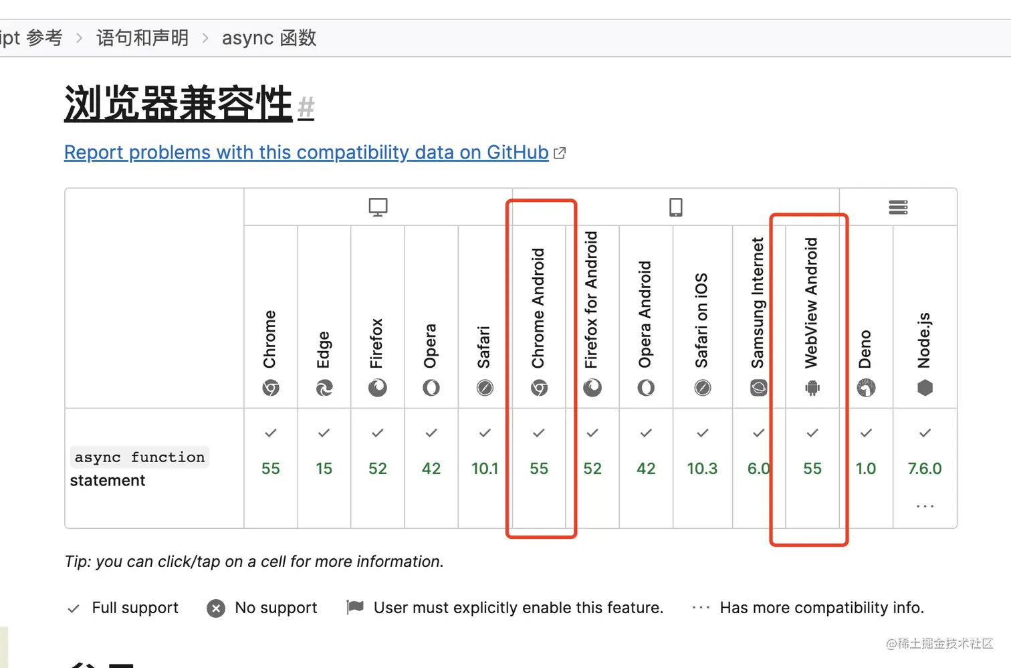The image size is (1011, 668).
Task: Open Edge version 15 support cell
Action: [x=324, y=468]
